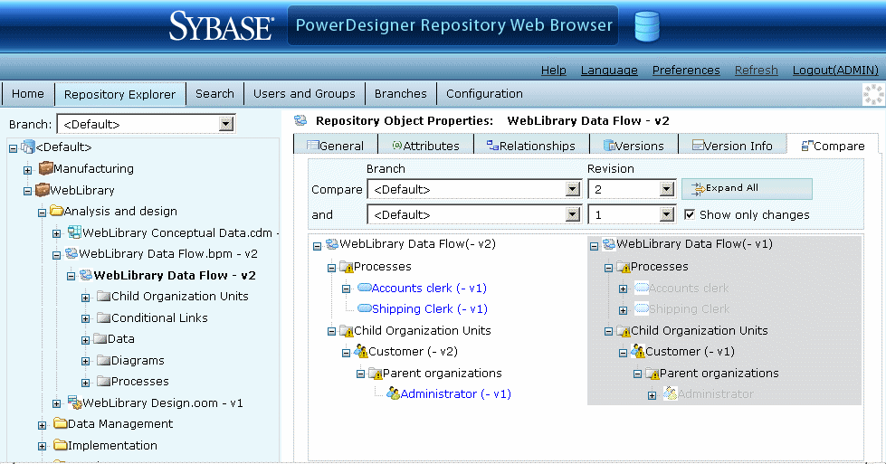Viewport: 886px width, 464px height.
Task: Expand the Manufacturing tree node
Action: (x=27, y=169)
